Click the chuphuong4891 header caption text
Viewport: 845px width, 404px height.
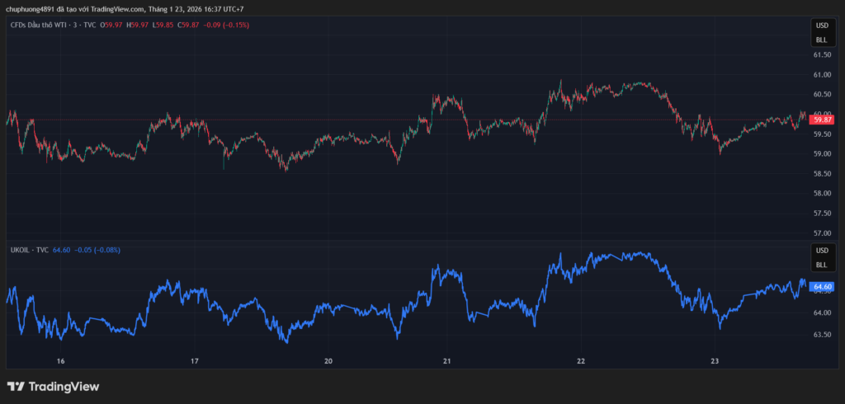pos(125,9)
